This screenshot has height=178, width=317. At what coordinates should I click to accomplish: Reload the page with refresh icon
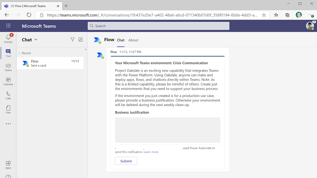[29, 15]
